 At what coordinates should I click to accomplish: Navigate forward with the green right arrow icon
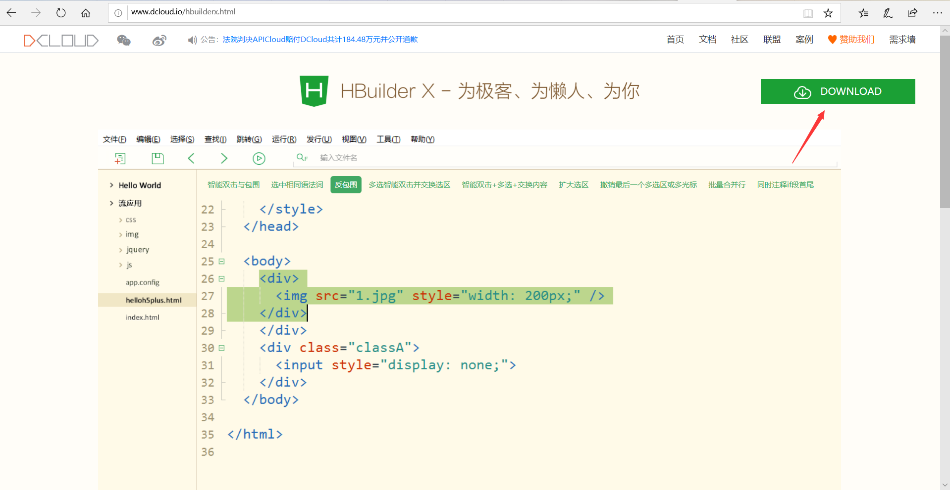click(x=224, y=158)
